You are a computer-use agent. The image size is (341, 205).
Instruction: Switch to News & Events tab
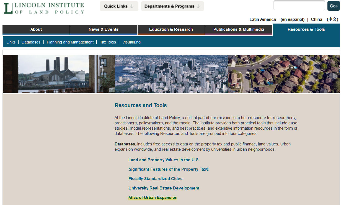point(104,29)
